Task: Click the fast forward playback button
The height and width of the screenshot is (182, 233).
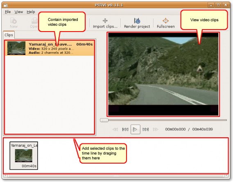Action: point(156,130)
